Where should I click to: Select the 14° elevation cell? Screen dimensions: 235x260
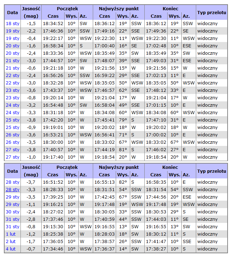coord(123,249)
